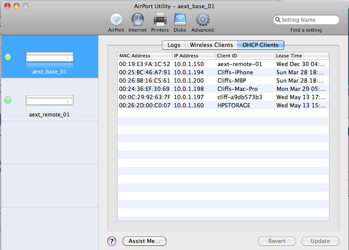Image resolution: width=349 pixels, height=250 pixels.
Task: Click the Revert button
Action: 277,241
